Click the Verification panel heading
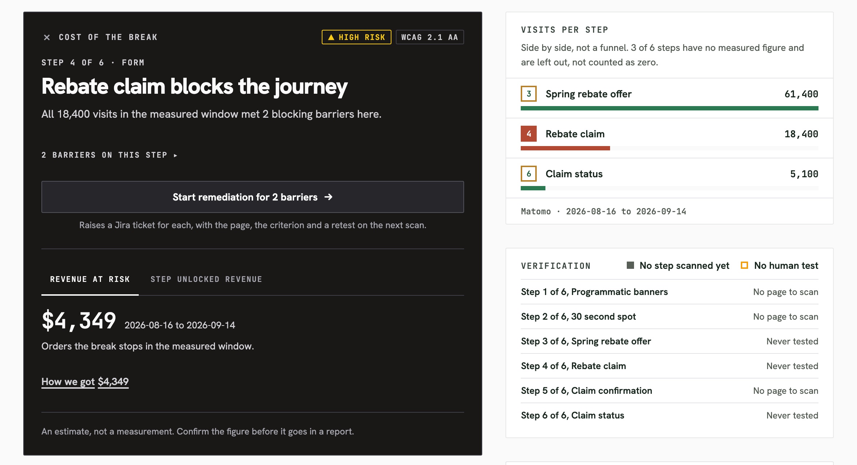The image size is (857, 465). click(556, 266)
